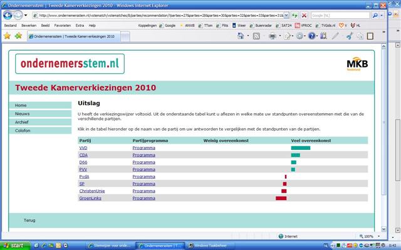This screenshot has width=401, height=250.
Task: Click the Windows Start button
Action: 14,246
